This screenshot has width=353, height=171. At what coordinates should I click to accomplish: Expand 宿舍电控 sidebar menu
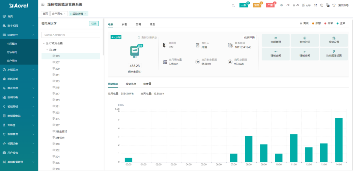(x=19, y=88)
